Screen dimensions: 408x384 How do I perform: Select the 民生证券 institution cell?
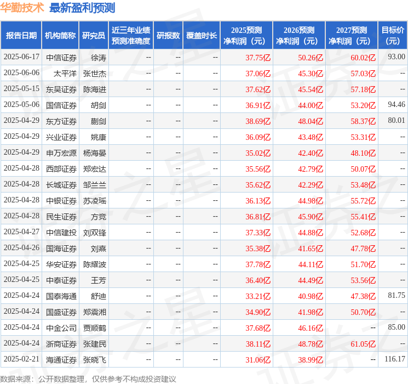61,217
